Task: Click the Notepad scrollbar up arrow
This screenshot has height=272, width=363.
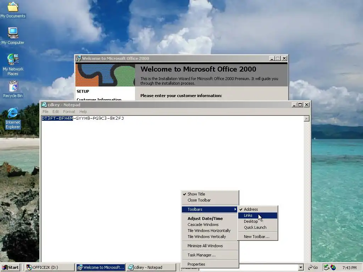Action: coord(307,119)
